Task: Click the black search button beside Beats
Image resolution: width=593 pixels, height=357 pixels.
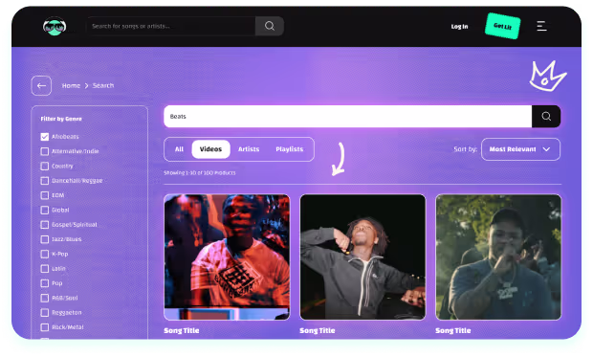Action: pos(546,116)
